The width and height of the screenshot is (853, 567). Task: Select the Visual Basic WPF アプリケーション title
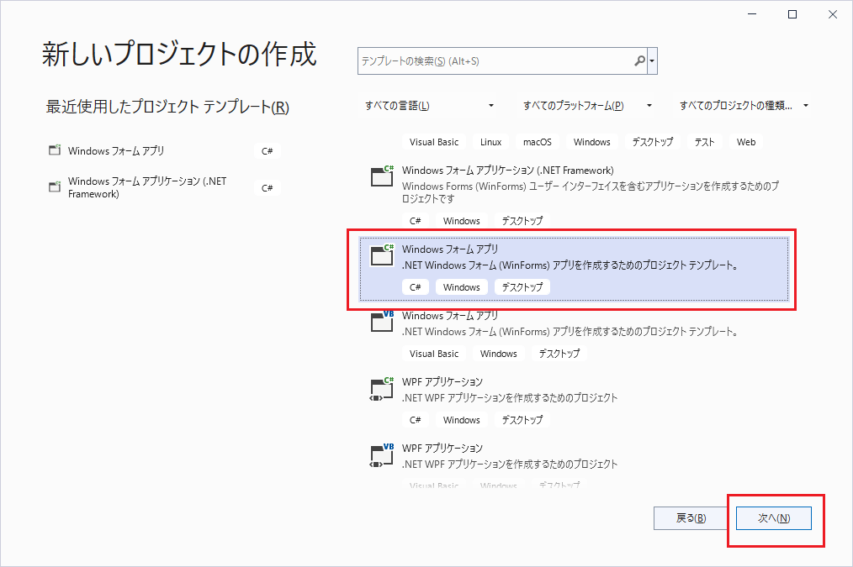tap(442, 448)
